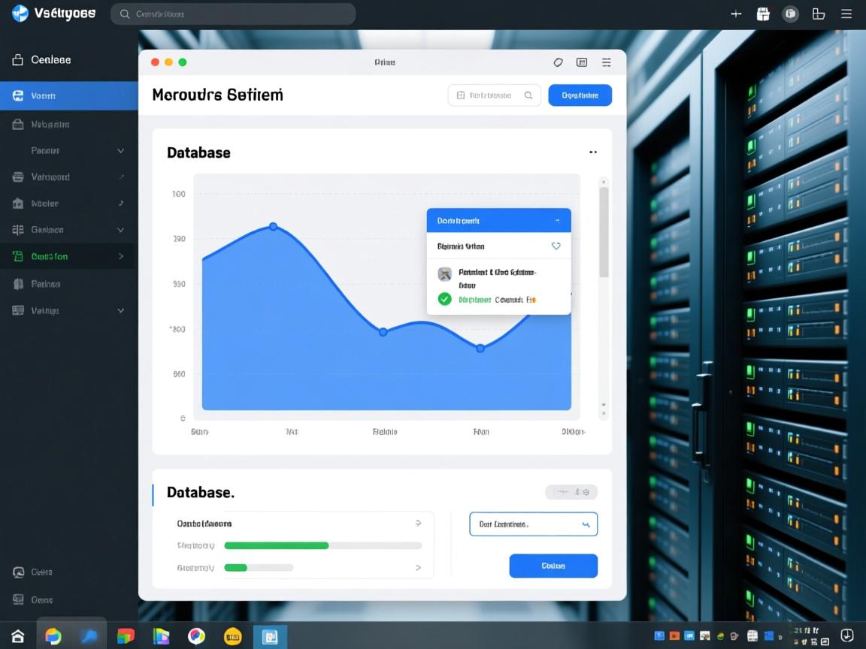Open the dropdown field above the lower blue button

533,524
